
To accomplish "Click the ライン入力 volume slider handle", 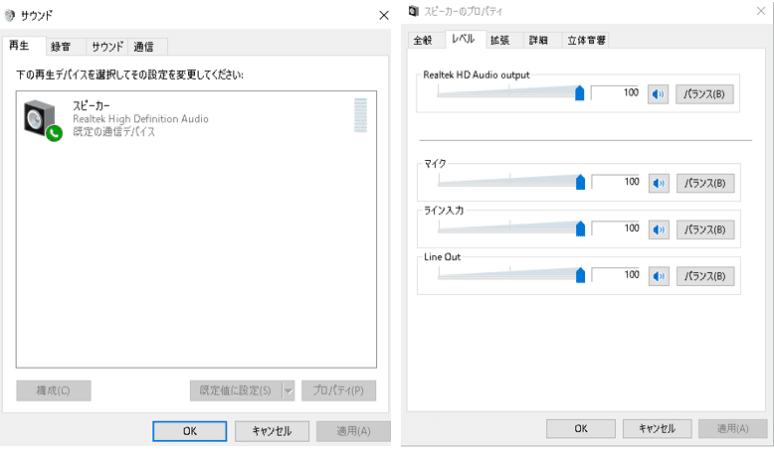I will click(x=581, y=228).
